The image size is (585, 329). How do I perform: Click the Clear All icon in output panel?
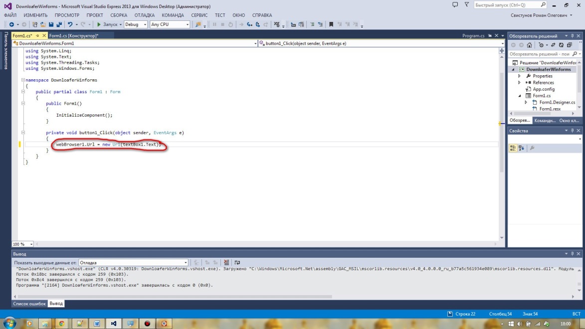pos(226,263)
